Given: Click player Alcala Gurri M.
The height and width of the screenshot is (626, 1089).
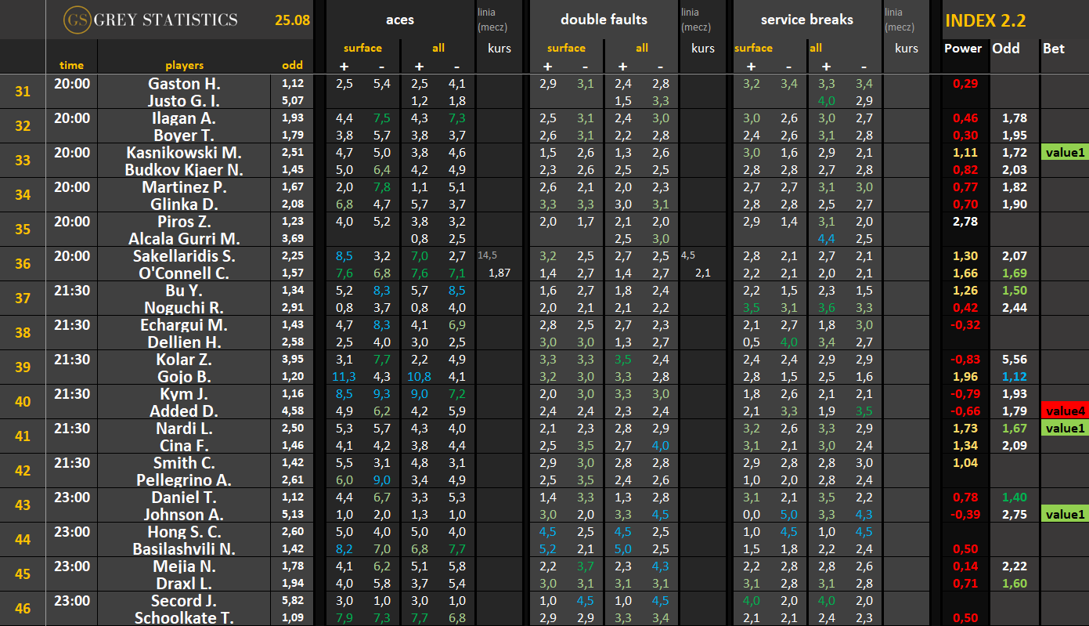Looking at the screenshot, I should pos(184,238).
